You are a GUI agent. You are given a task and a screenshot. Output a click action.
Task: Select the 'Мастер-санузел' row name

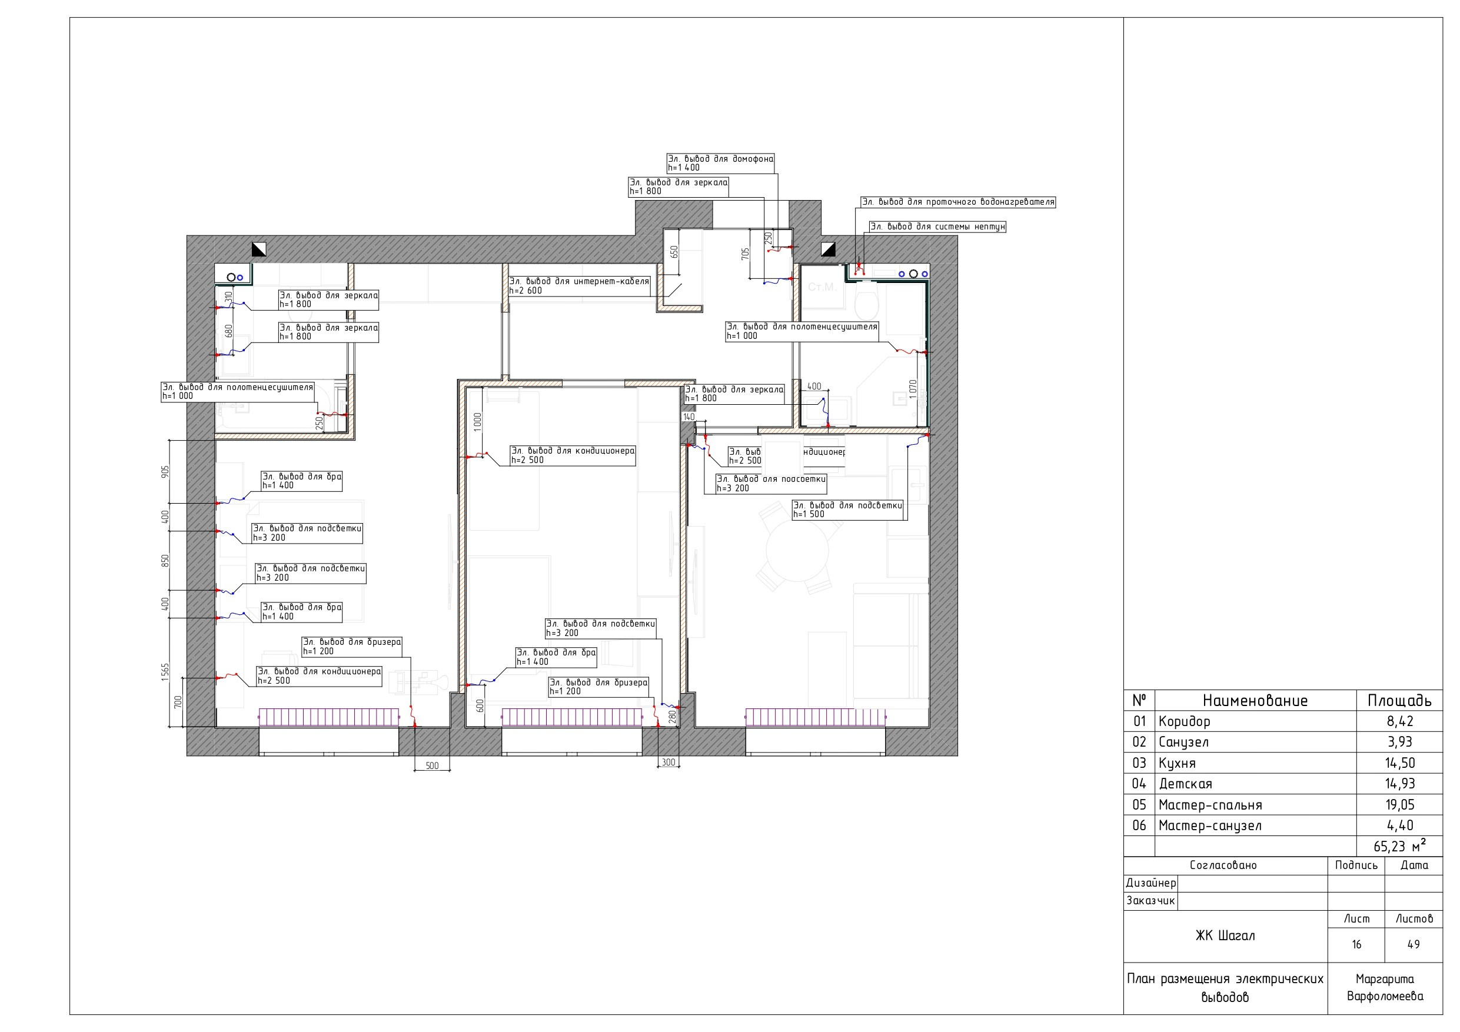(x=1209, y=826)
